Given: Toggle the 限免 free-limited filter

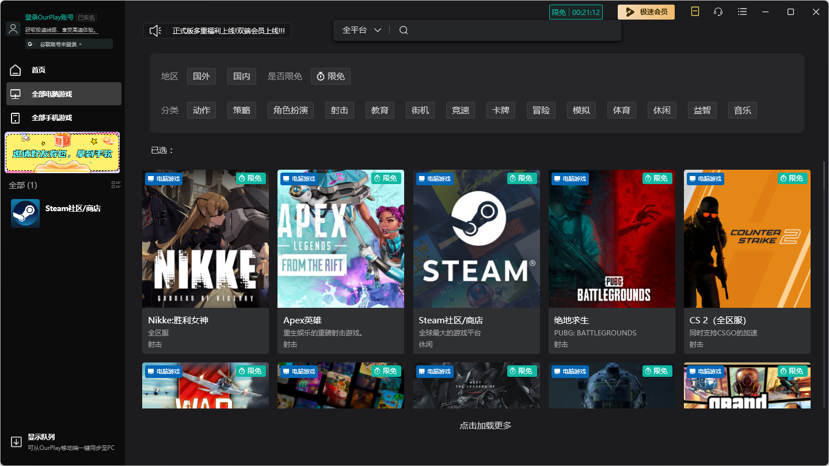Looking at the screenshot, I should click(330, 77).
